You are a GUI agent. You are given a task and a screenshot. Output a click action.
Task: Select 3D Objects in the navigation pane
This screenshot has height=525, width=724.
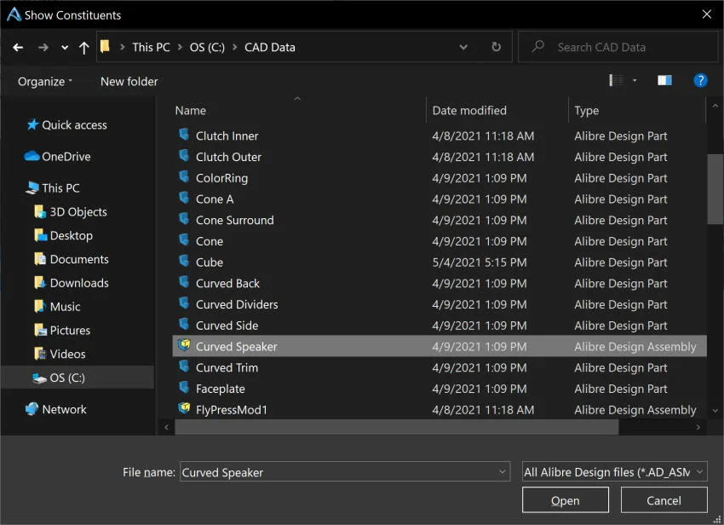(x=78, y=211)
